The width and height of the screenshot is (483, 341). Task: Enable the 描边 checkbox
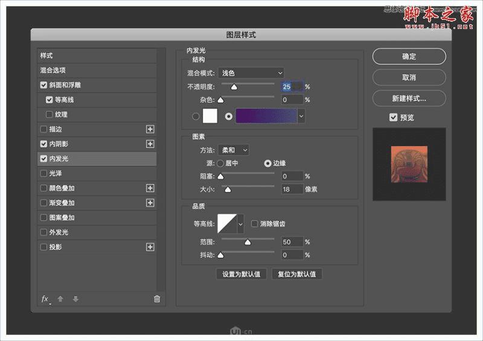[43, 129]
